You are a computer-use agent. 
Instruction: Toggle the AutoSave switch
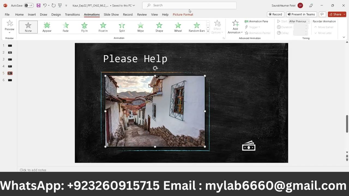click(29, 5)
